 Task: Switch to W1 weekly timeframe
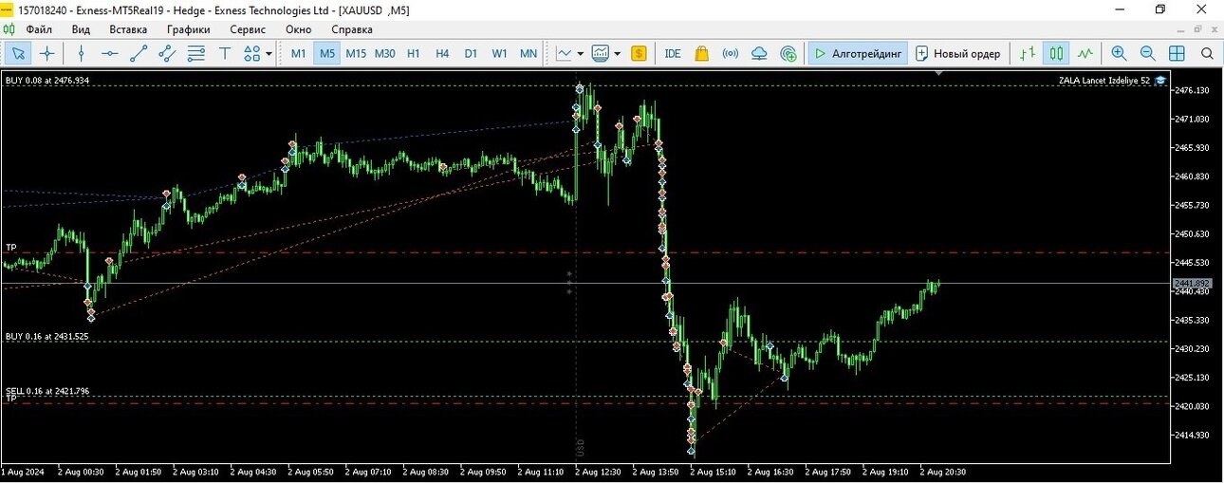pyautogui.click(x=499, y=53)
